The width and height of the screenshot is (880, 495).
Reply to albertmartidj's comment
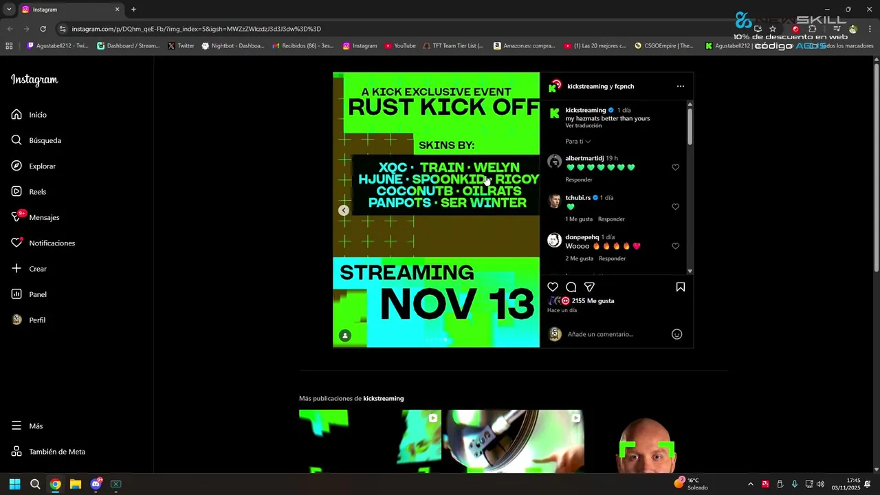pos(579,179)
